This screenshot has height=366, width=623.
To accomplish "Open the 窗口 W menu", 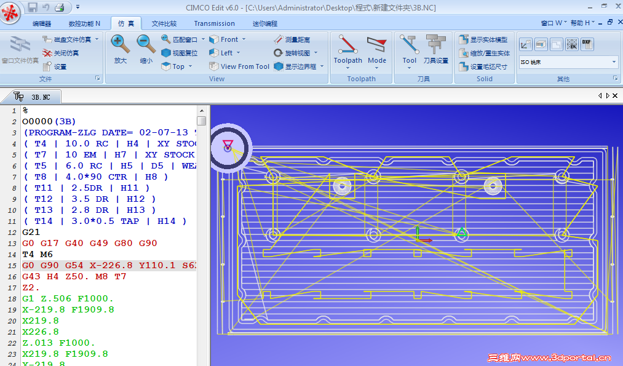I will pos(554,23).
